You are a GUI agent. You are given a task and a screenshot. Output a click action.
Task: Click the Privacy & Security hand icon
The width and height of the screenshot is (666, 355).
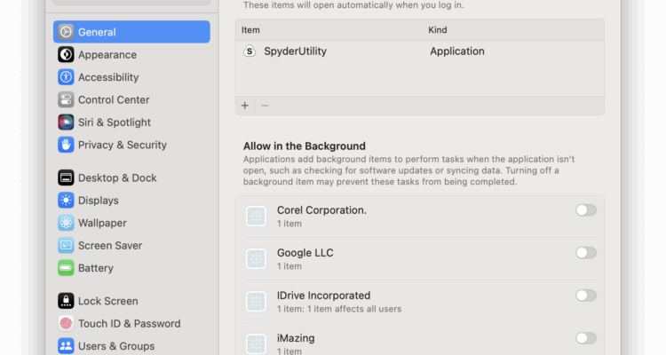66,145
